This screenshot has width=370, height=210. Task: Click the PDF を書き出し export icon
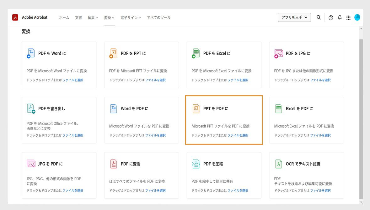(30, 108)
